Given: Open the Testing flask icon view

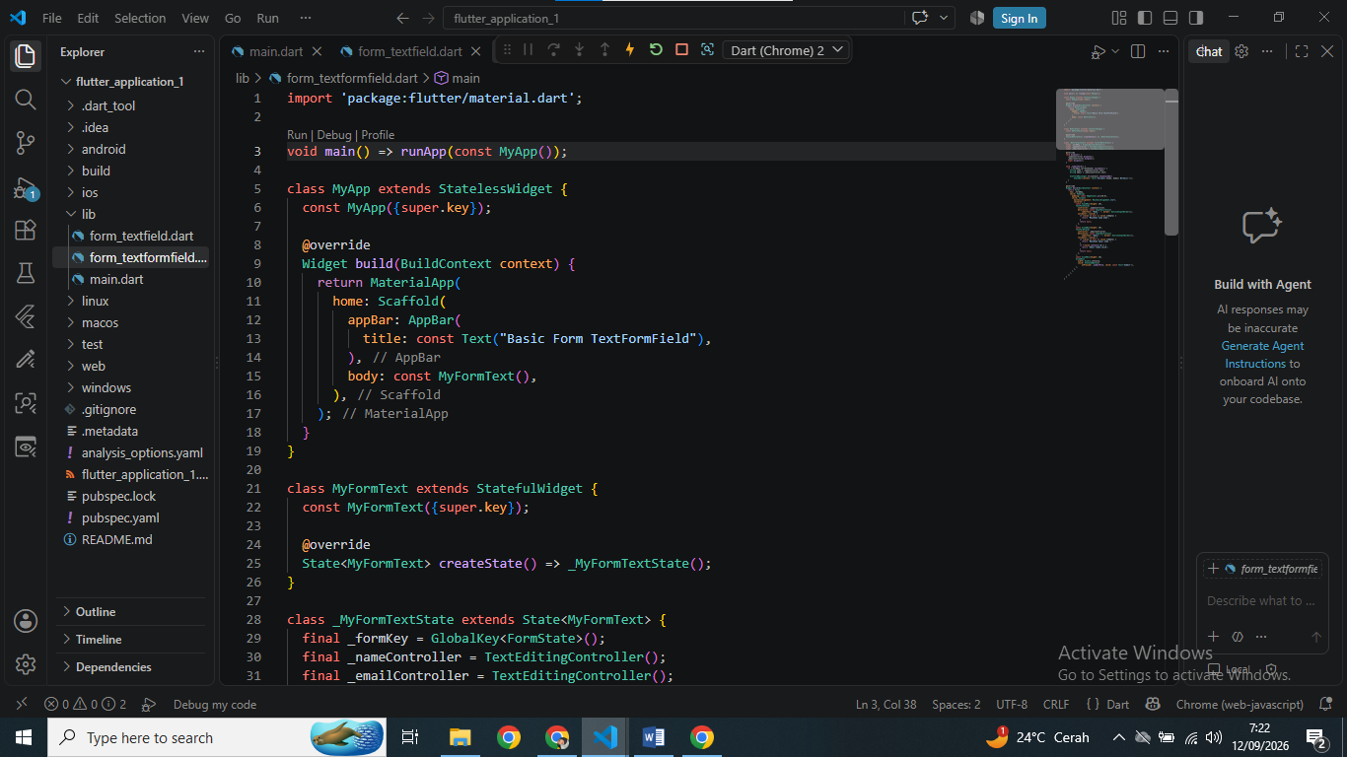Looking at the screenshot, I should 26,274.
